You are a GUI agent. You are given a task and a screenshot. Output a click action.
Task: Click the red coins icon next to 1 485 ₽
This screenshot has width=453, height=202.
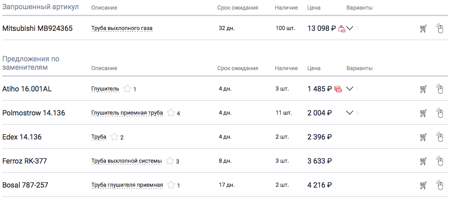tap(338, 89)
